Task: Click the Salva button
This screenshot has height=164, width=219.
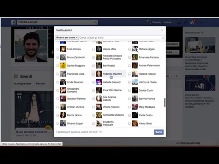Action: coord(159,132)
